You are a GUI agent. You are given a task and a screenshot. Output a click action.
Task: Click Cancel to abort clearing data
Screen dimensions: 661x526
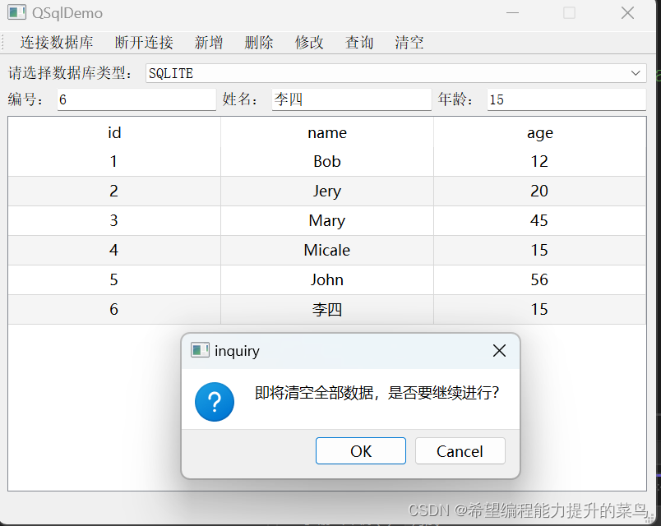click(x=460, y=450)
